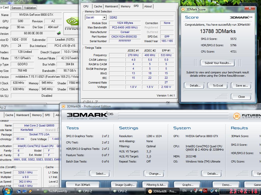Click the Manufacturer Corsair field
This screenshot has width=261, height=195.
point(125,32)
